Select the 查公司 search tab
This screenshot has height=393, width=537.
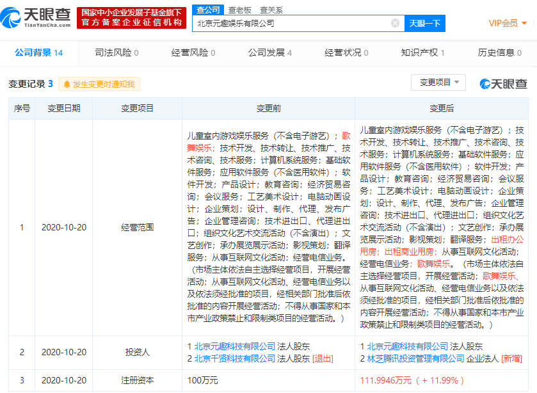click(x=208, y=10)
